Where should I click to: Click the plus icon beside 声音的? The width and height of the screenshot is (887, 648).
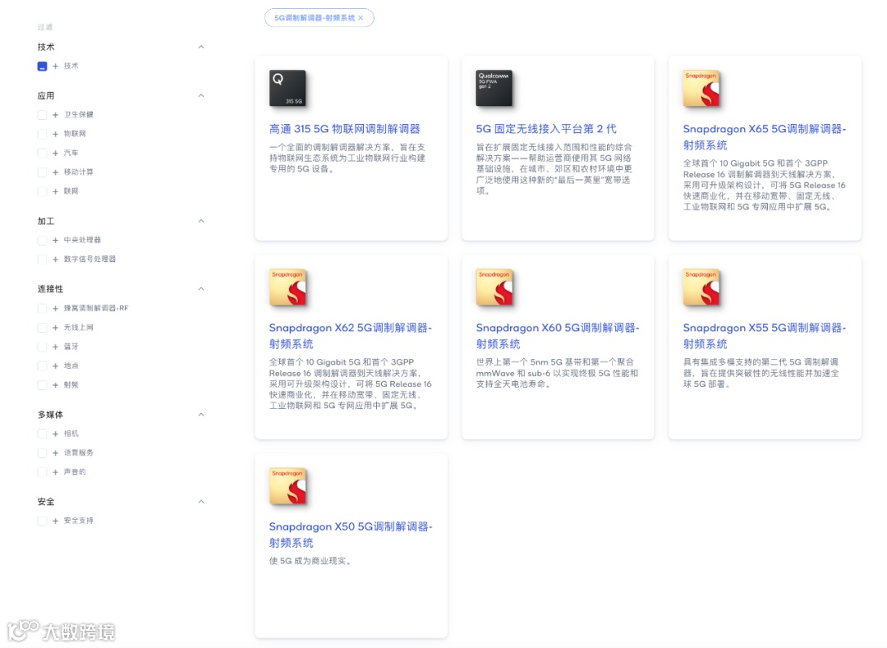click(56, 473)
